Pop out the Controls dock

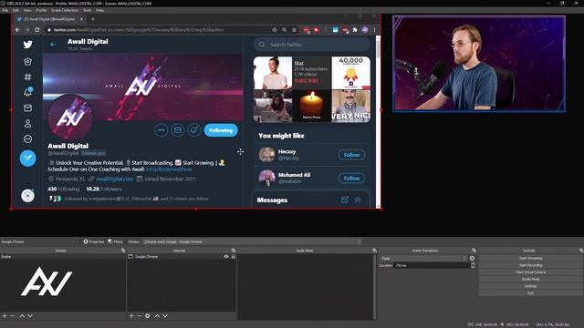point(581,251)
